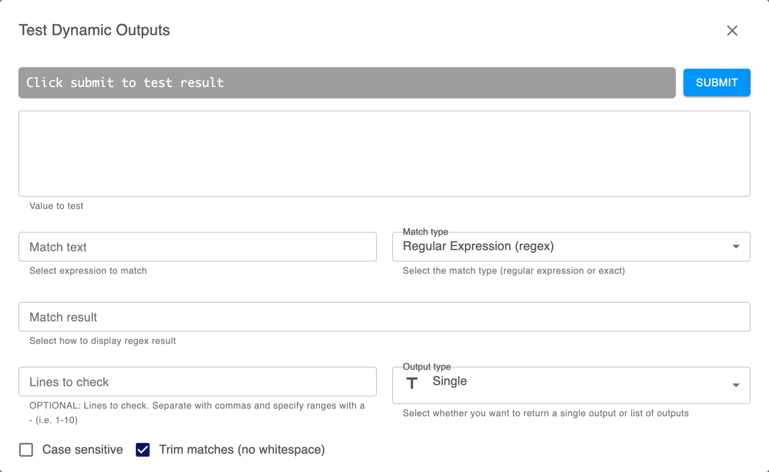Image resolution: width=769 pixels, height=472 pixels.
Task: Focus the Match text input field
Action: pyautogui.click(x=198, y=247)
